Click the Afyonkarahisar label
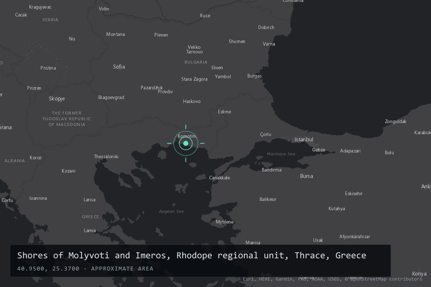 coord(354,237)
